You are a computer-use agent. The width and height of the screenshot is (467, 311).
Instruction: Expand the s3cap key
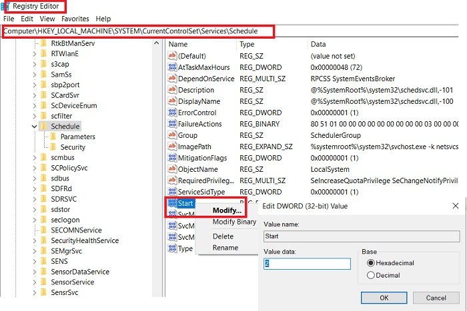click(34, 64)
